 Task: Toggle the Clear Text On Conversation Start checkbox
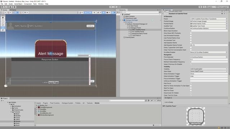191,50
